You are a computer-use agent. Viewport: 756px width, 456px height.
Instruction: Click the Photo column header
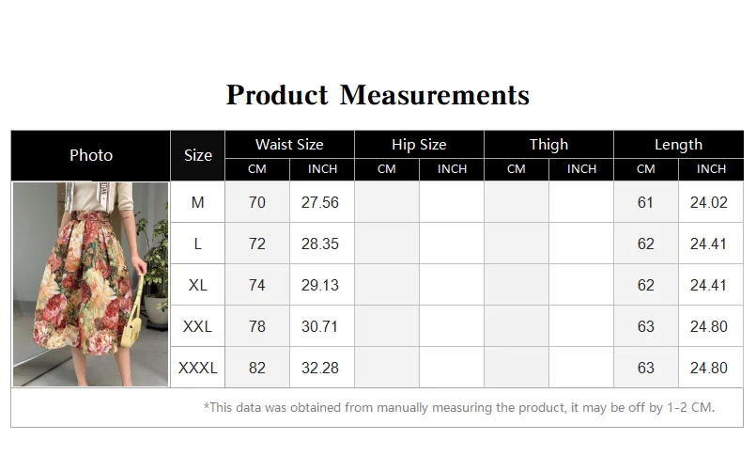pyautogui.click(x=91, y=155)
